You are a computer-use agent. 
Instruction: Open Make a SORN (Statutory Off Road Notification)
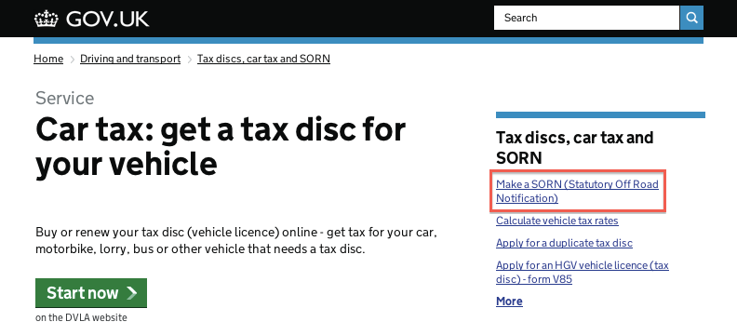pyautogui.click(x=577, y=191)
